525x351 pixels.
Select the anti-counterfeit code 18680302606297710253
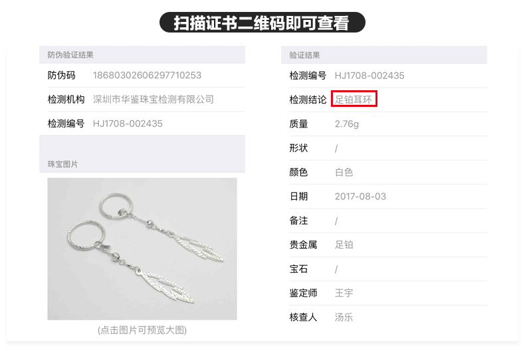[x=147, y=75]
